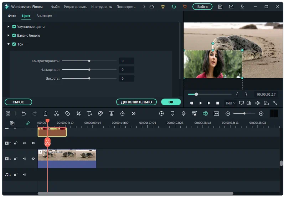Click the microphone voiceover icon
Image resolution: width=285 pixels, height=197 pixels.
[183, 113]
